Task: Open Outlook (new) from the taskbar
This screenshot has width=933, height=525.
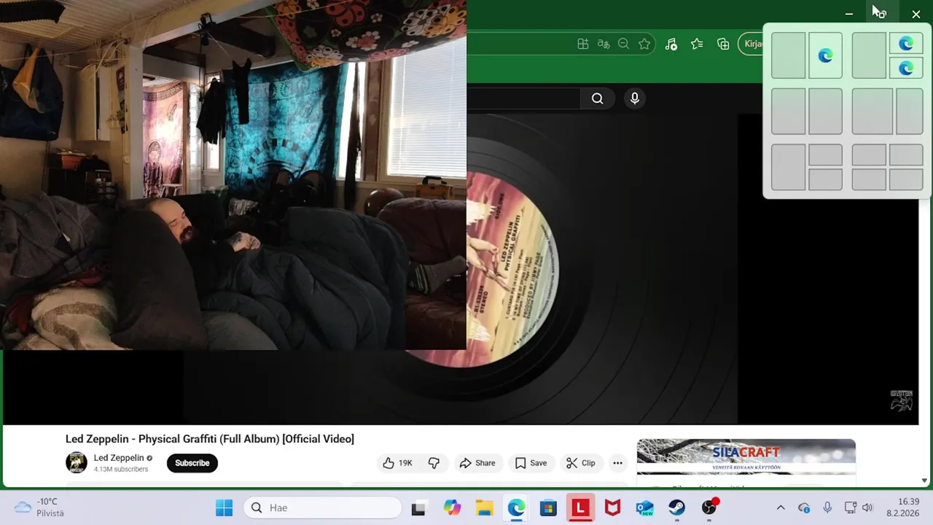Action: coord(644,507)
